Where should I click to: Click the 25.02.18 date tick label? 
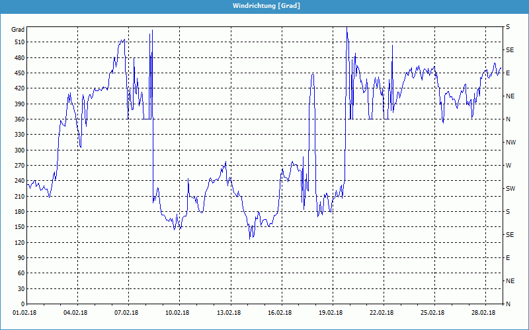[432, 313]
